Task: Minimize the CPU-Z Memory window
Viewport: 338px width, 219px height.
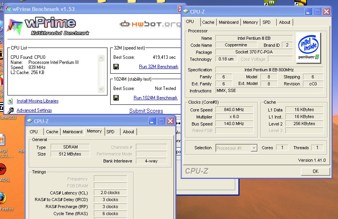Action: point(152,121)
